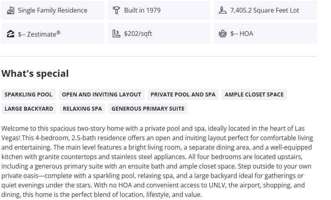Click the $202/sqft value

pos(138,33)
